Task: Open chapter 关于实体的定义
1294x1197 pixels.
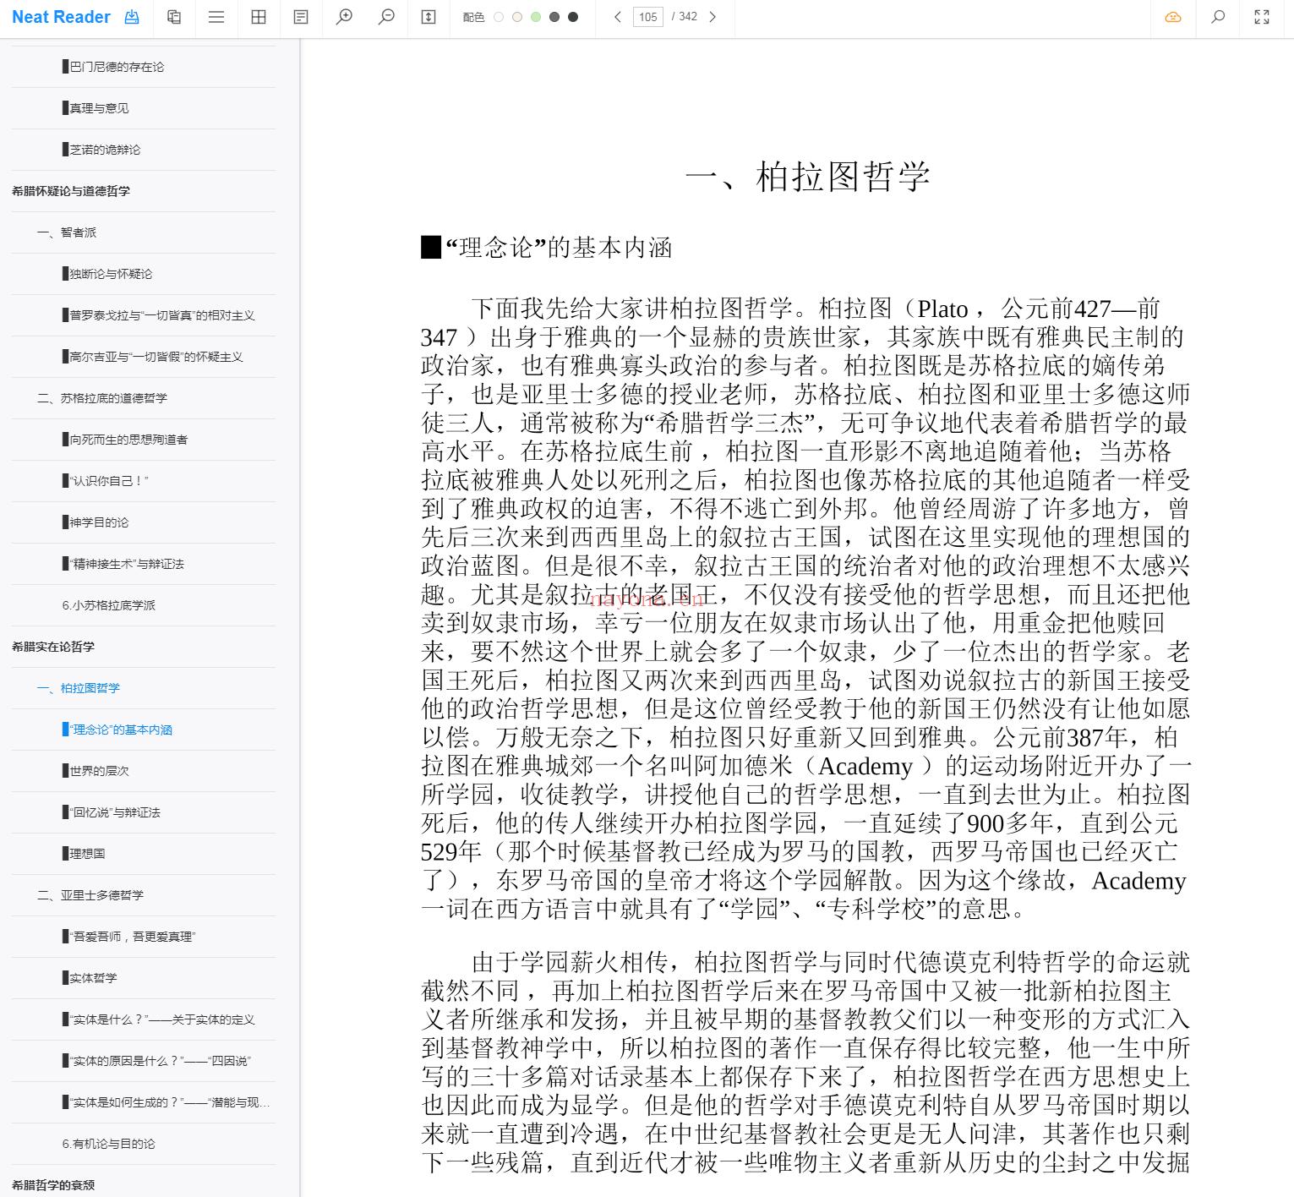Action: point(158,1019)
